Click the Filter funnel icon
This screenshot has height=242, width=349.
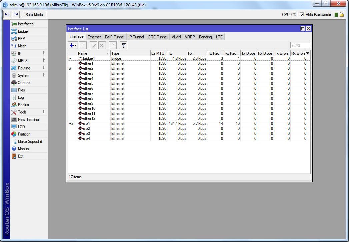[123, 45]
